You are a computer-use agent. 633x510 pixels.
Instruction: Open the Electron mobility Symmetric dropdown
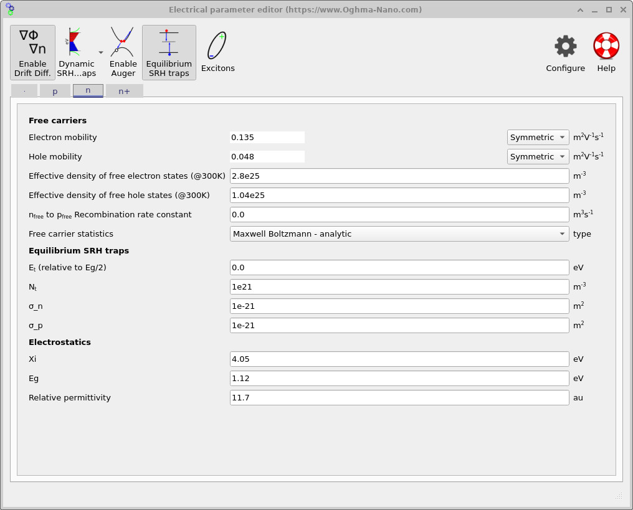click(x=537, y=137)
